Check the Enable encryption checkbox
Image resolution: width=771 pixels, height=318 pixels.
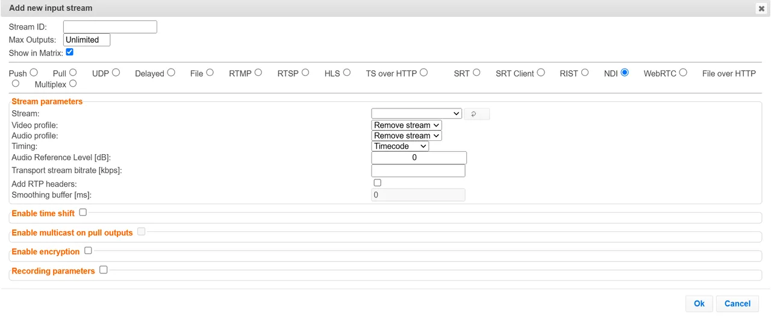(88, 250)
